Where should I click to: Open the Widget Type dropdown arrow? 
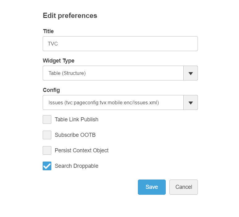coord(190,73)
